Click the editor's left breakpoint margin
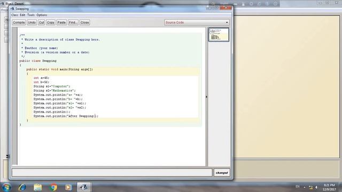Screen dimensions: 342x192 [x=14, y=96]
